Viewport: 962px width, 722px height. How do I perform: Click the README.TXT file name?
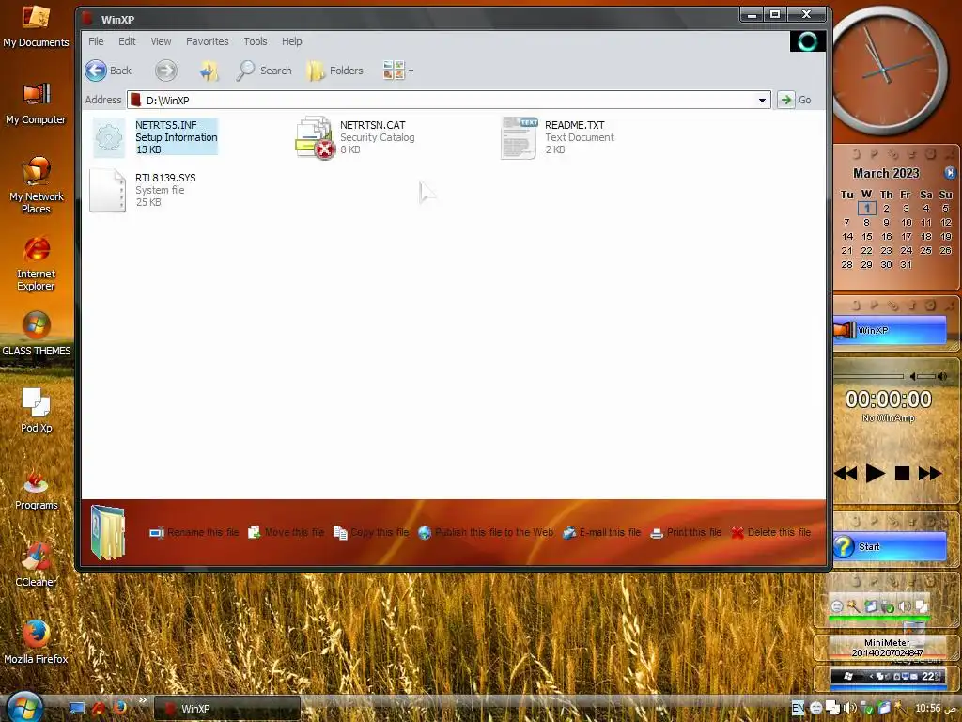coord(575,125)
